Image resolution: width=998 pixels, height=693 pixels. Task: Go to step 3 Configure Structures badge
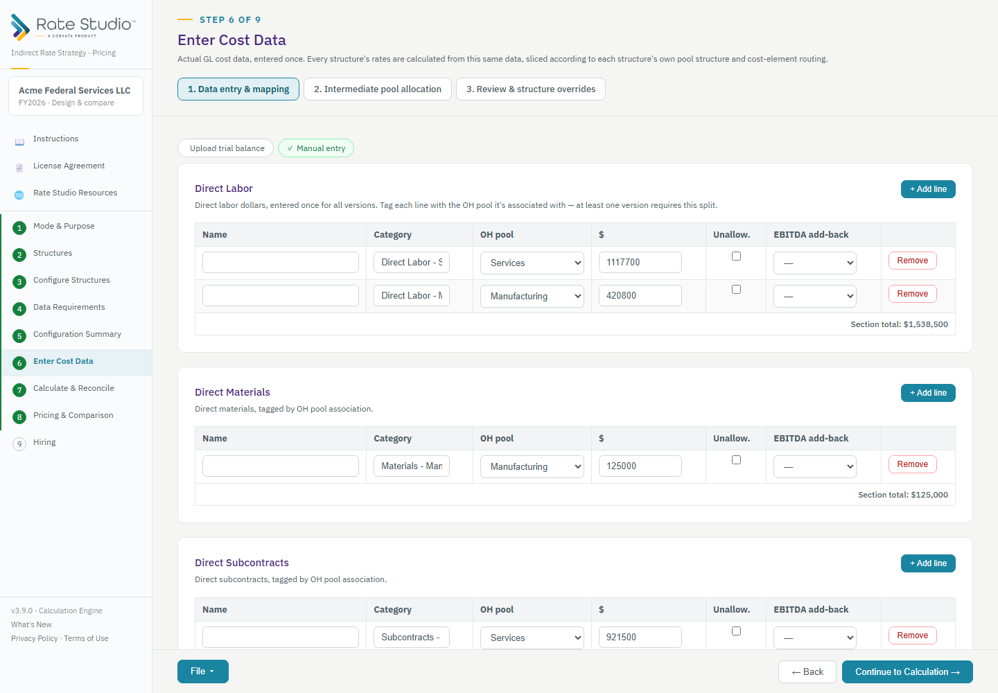(x=19, y=282)
